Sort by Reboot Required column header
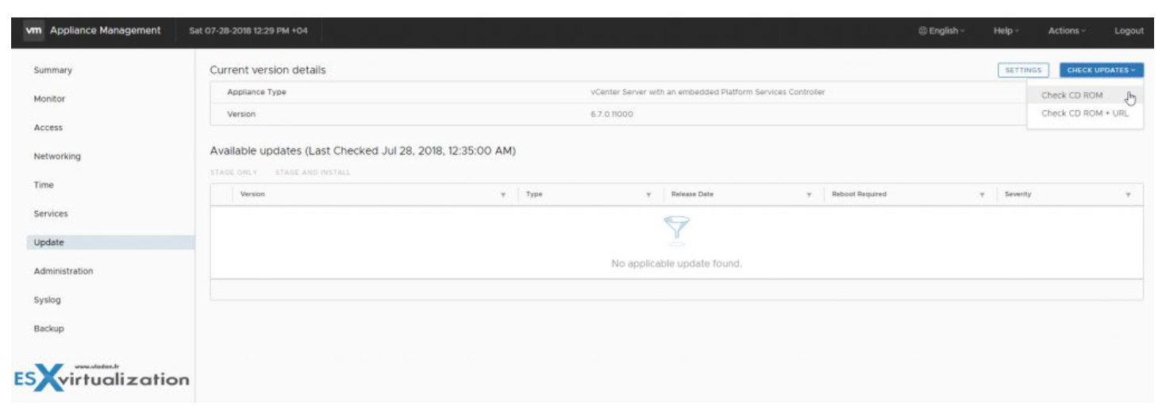 coord(859,195)
